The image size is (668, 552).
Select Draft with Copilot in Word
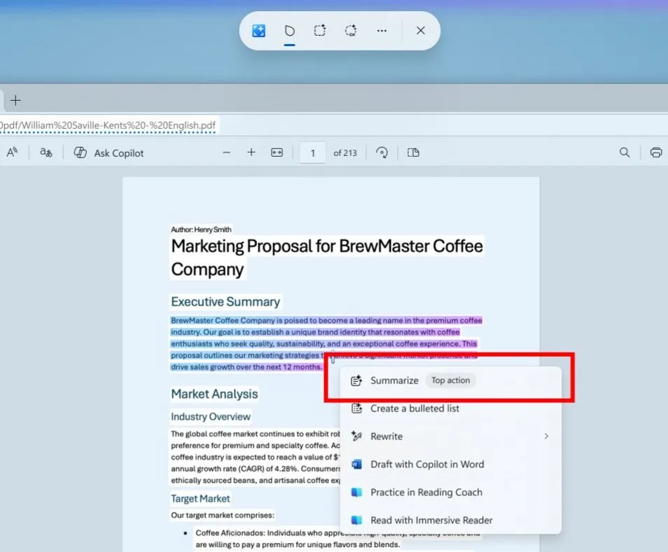[x=426, y=465]
